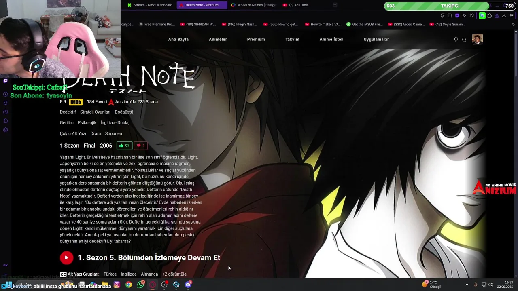Screen dimensions: 518x291
Task: Click the Shounen genre tag
Action: point(113,133)
